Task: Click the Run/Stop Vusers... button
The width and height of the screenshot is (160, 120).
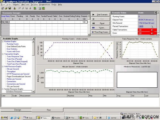Action: click(x=100, y=32)
